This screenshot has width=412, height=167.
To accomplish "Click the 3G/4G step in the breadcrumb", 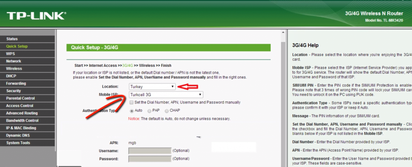I will tap(128, 66).
